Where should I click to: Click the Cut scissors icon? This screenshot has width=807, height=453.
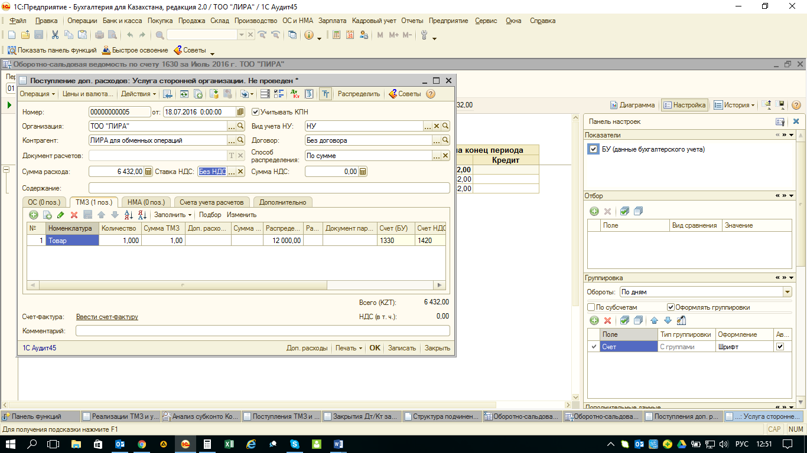coord(56,35)
